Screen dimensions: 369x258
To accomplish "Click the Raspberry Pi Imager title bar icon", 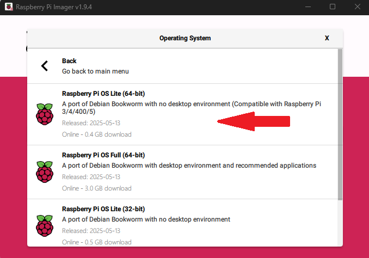I will (x=9, y=7).
